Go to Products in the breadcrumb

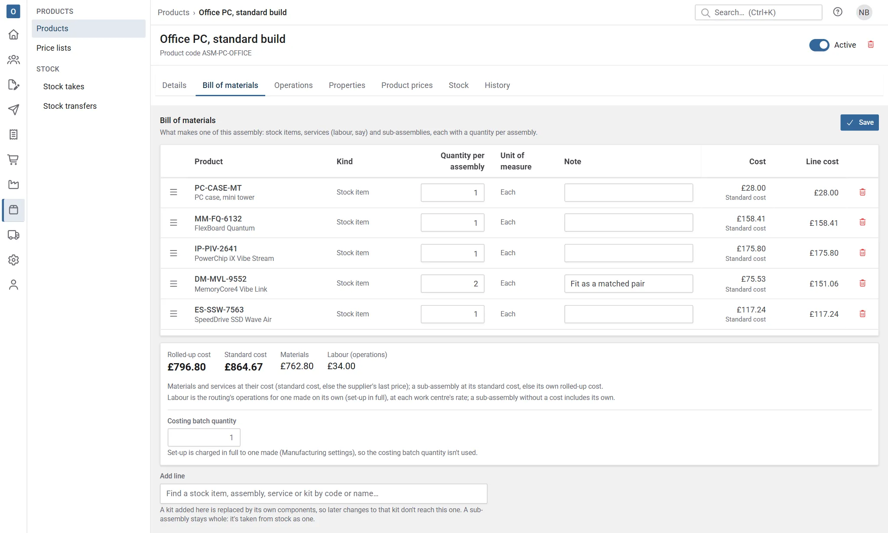[x=173, y=13]
